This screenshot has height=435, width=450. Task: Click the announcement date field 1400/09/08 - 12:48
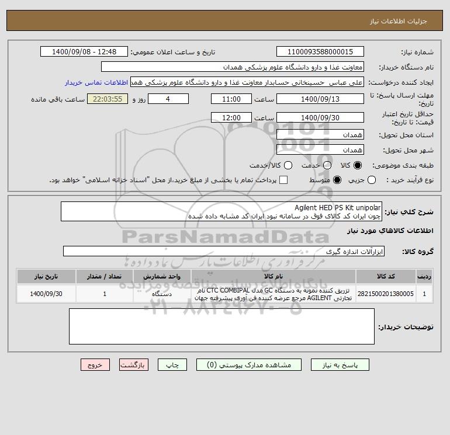click(x=84, y=51)
